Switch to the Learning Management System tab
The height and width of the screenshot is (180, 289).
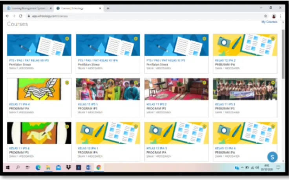click(x=27, y=8)
